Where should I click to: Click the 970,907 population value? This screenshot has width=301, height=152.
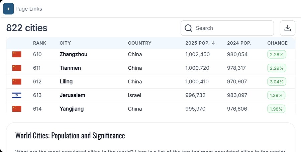pos(237,82)
